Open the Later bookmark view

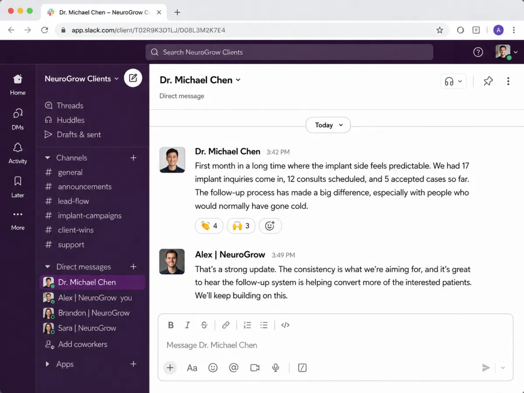17,187
